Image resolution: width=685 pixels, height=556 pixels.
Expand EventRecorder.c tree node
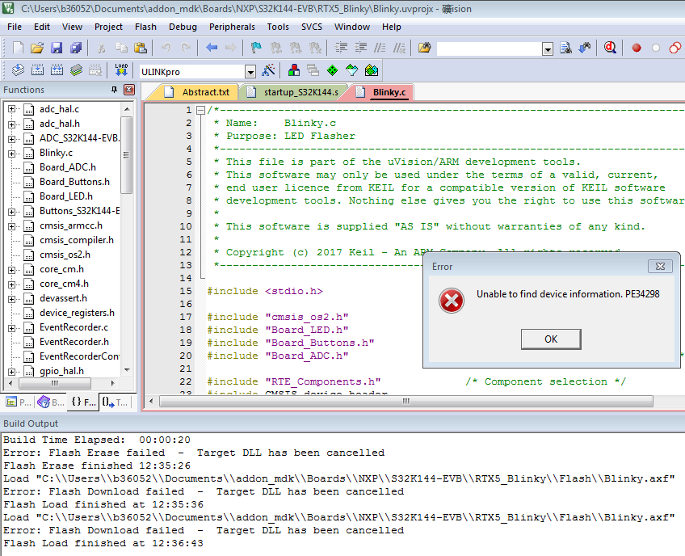(x=12, y=328)
